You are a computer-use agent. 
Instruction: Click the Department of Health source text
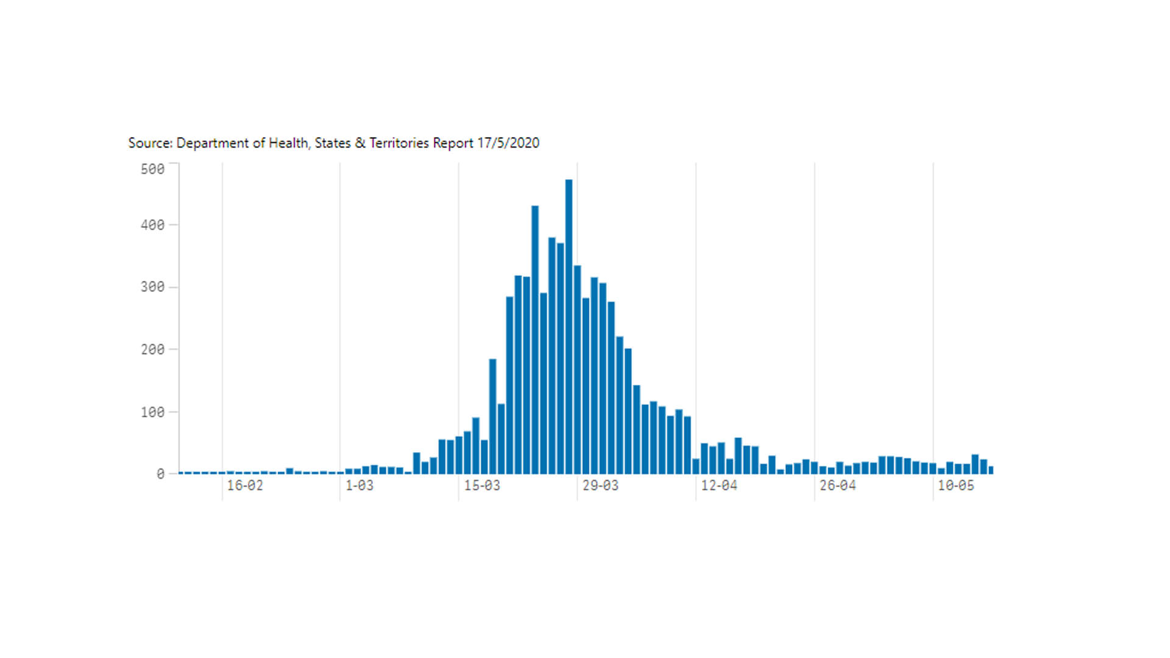pyautogui.click(x=243, y=143)
